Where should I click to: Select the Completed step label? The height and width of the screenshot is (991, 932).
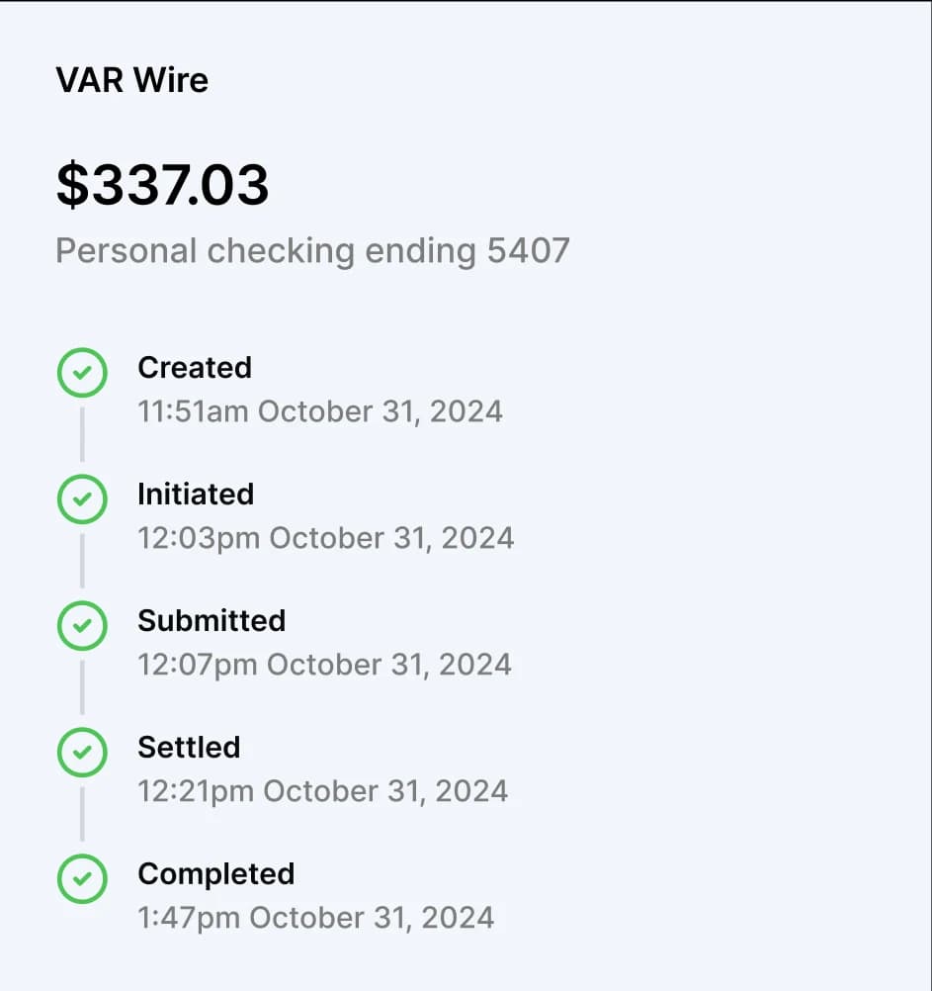tap(216, 873)
